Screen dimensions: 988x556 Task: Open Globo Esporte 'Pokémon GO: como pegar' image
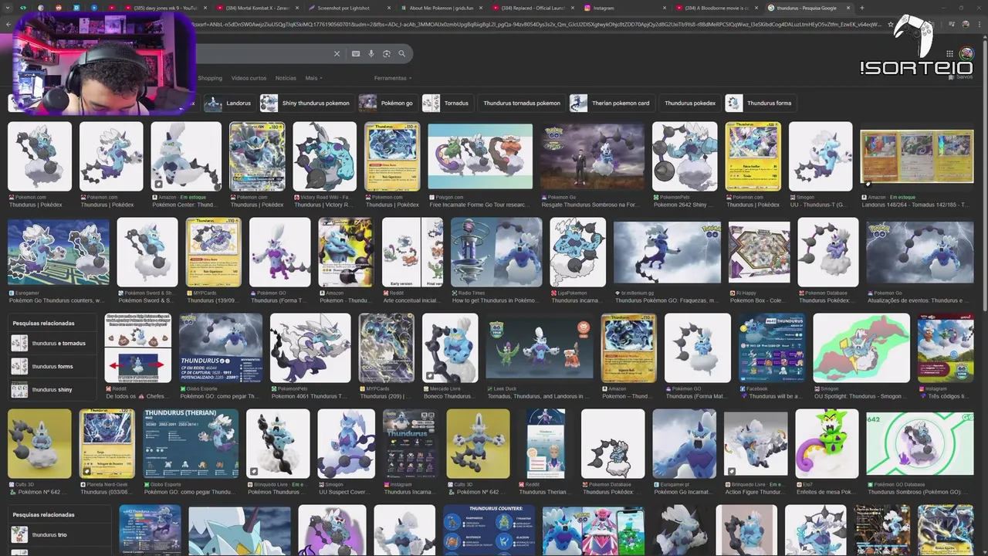221,347
